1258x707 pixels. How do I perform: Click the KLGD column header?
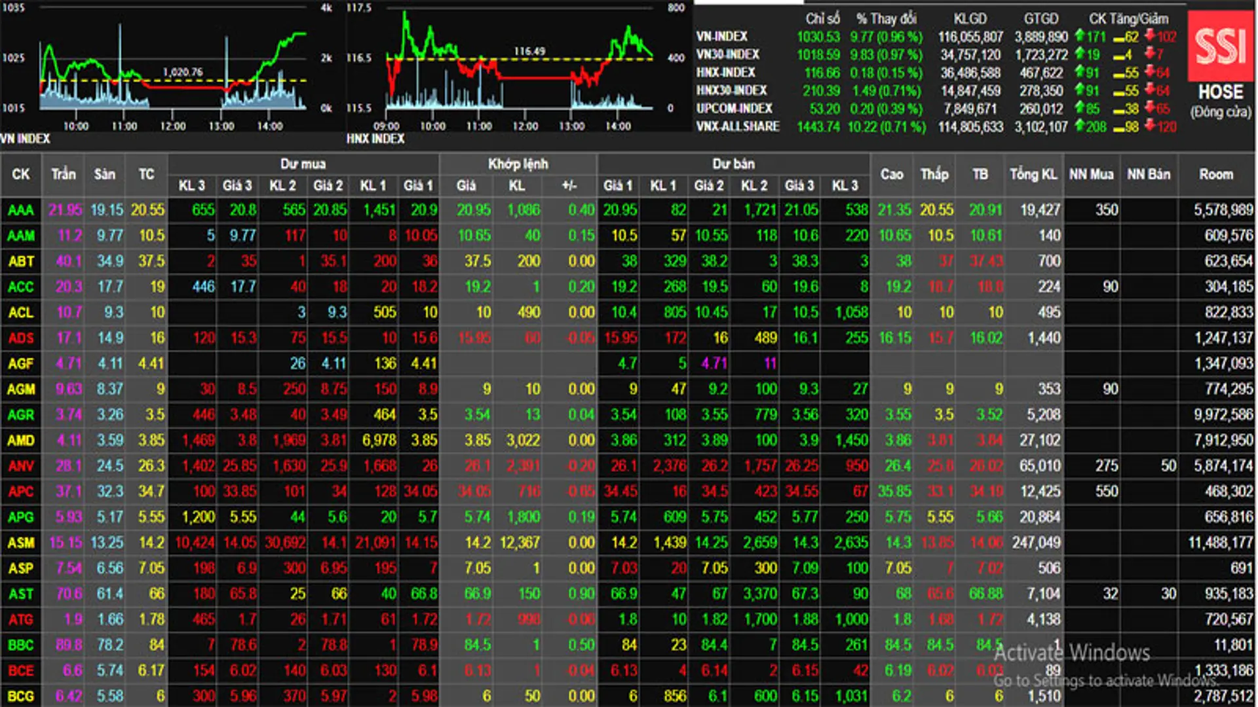[970, 19]
